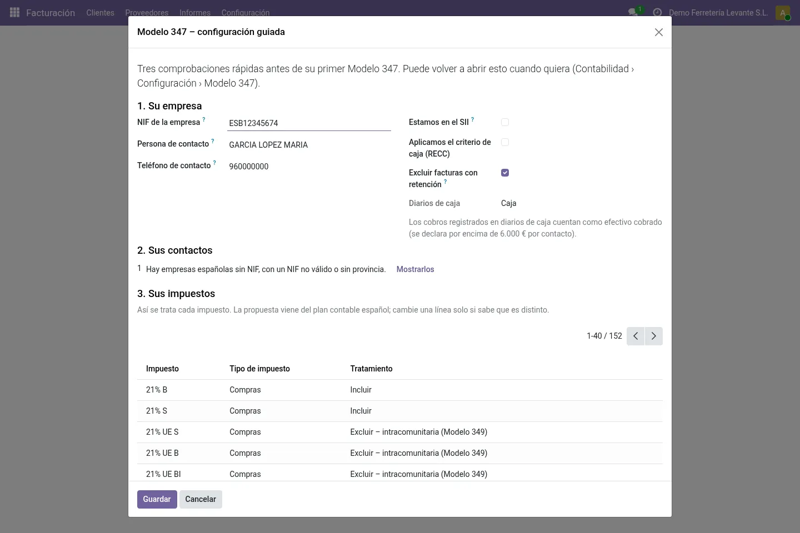
Task: Click the Mostrarlos link
Action: 415,269
